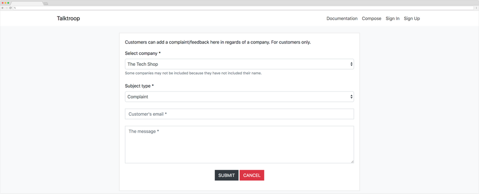Click the 'Subject type *' label
This screenshot has width=479, height=194.
[139, 86]
